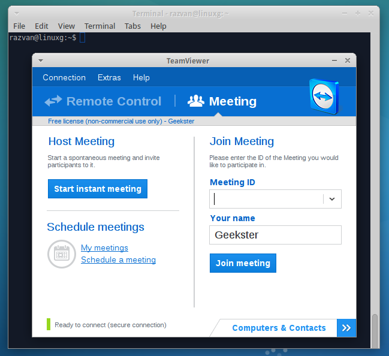Open the Tabs menu in Terminal
Image resolution: width=389 pixels, height=356 pixels.
pyautogui.click(x=132, y=26)
